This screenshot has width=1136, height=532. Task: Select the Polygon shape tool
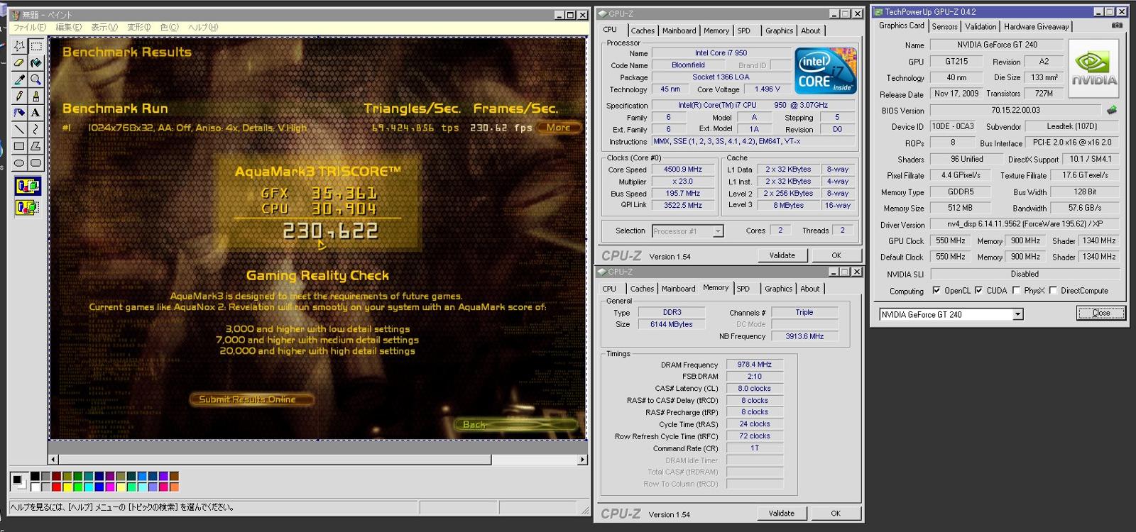click(35, 145)
